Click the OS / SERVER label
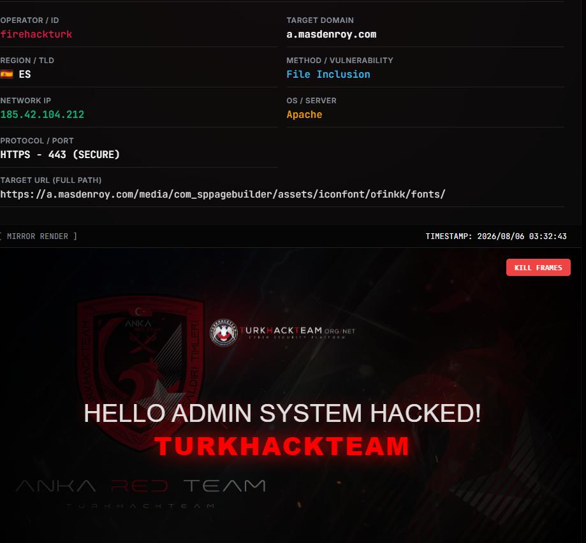The image size is (586, 543). 311,101
